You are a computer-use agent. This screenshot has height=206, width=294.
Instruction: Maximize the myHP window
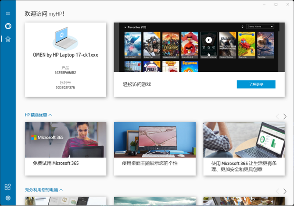point(276,4)
